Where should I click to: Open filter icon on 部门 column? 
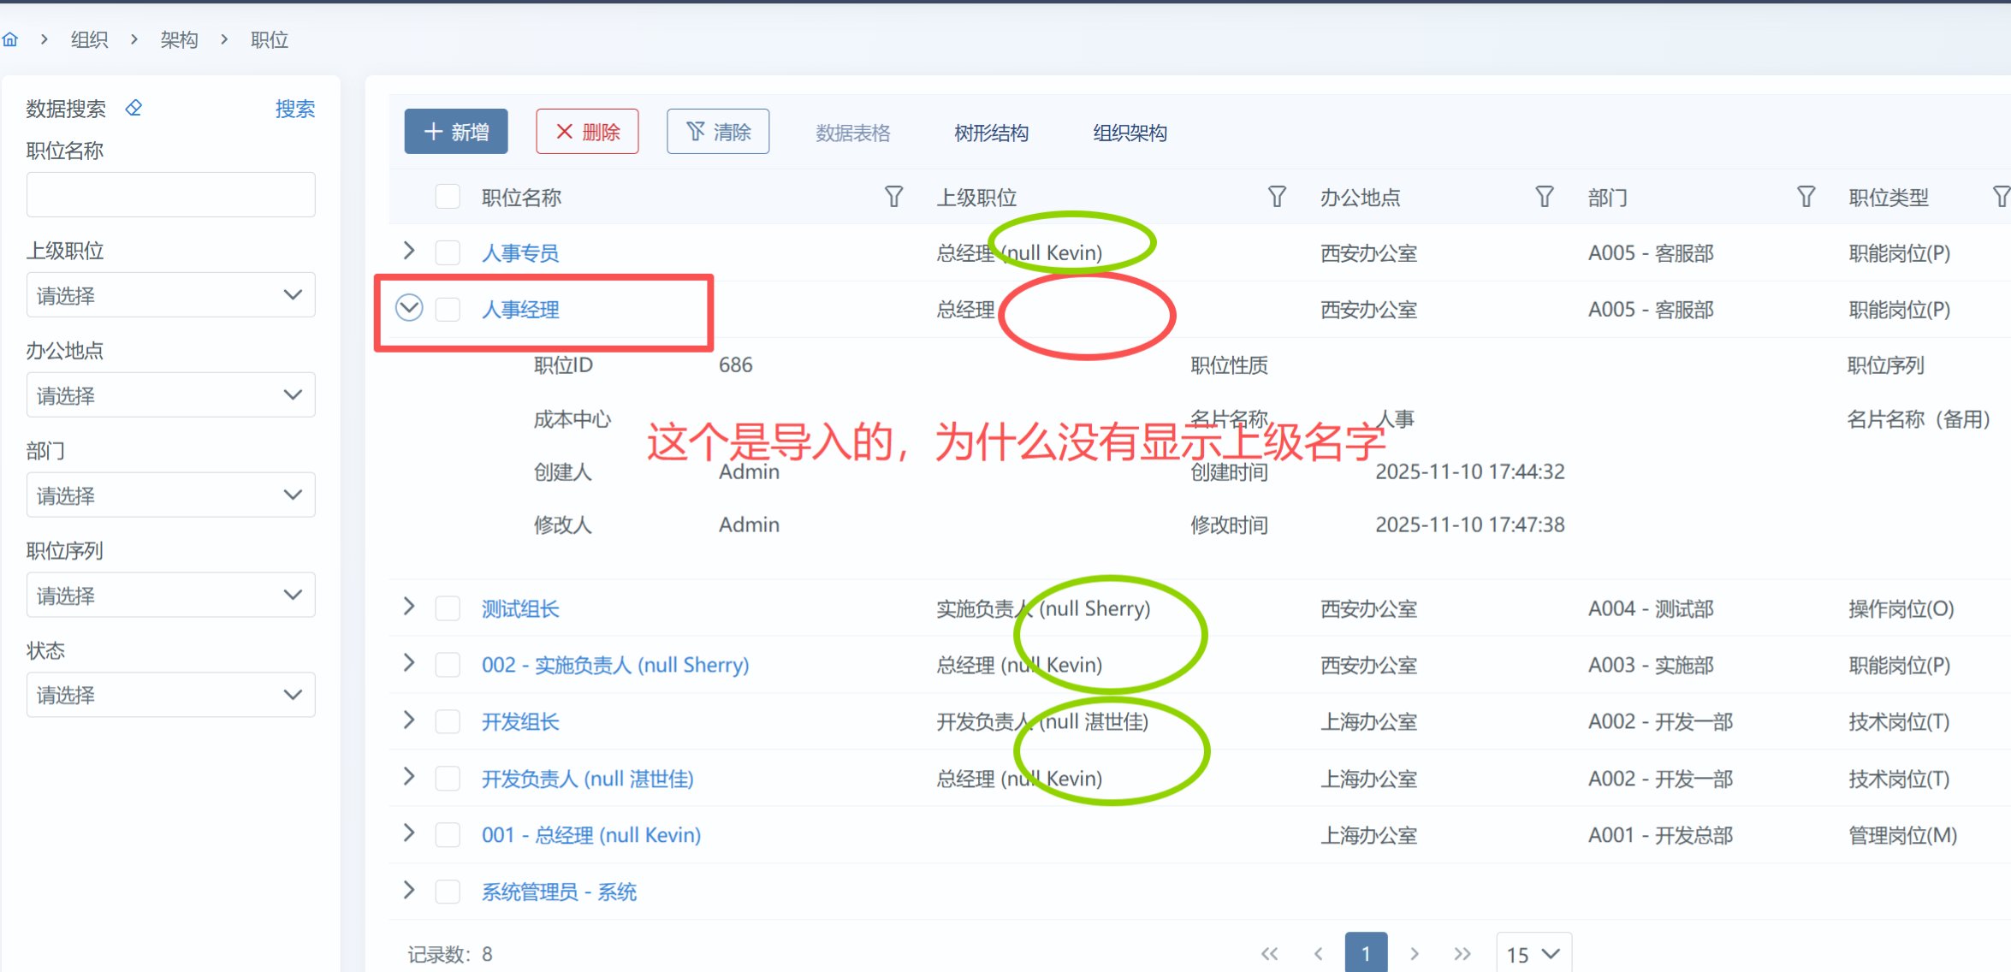[1806, 197]
